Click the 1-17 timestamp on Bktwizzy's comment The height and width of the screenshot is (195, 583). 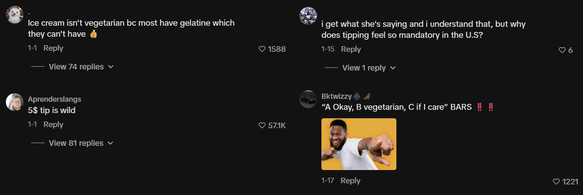click(x=327, y=181)
